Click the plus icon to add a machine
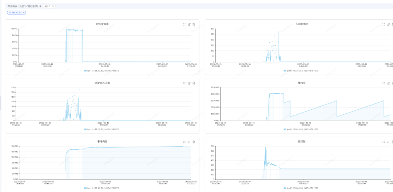Viewport: 393px width, 192px height. click(40, 6)
